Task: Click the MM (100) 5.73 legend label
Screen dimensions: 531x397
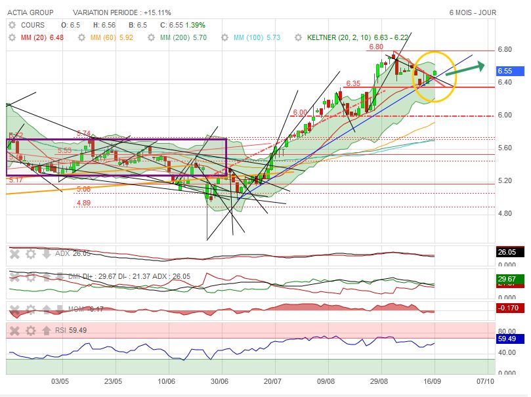Action: (257, 37)
